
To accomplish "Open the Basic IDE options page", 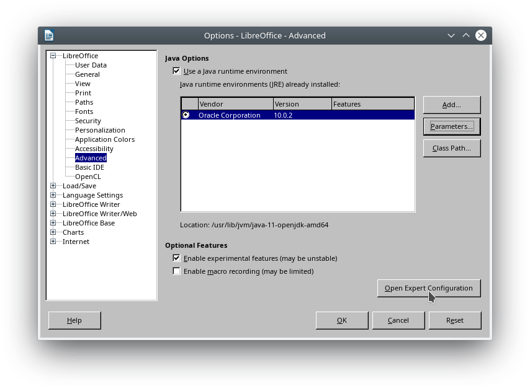I will (89, 167).
